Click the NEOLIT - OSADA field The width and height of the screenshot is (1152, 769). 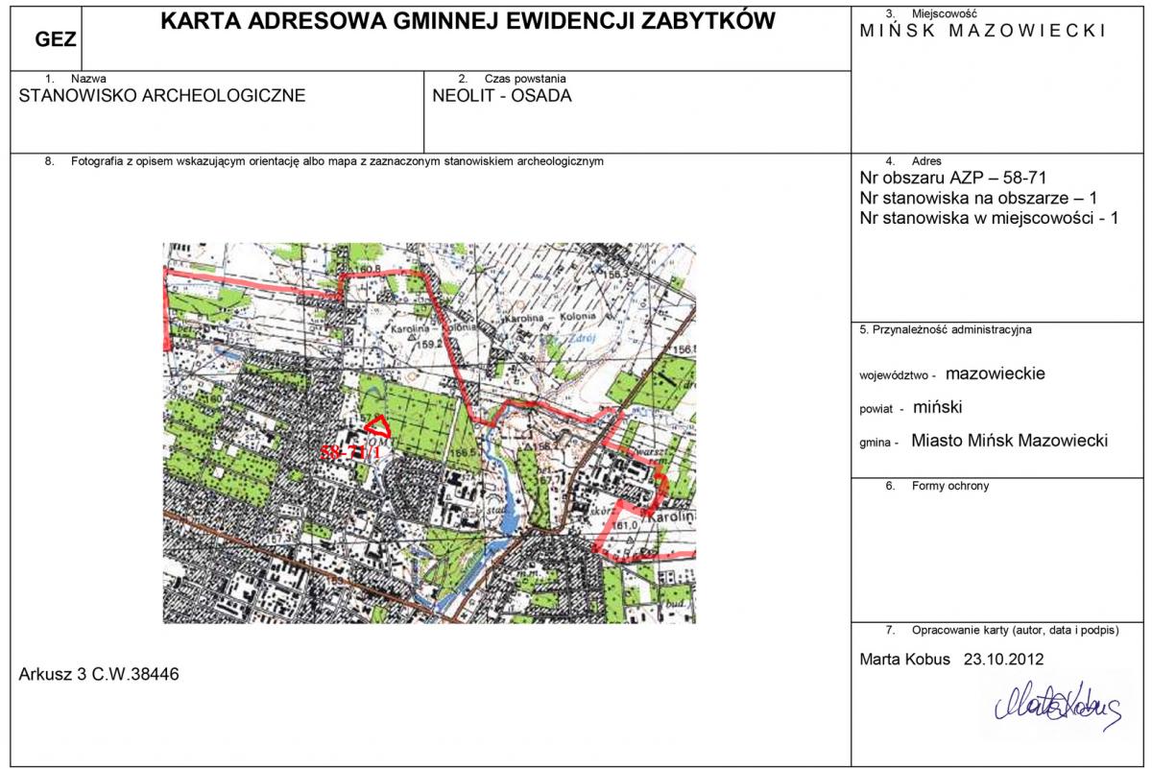(x=502, y=96)
